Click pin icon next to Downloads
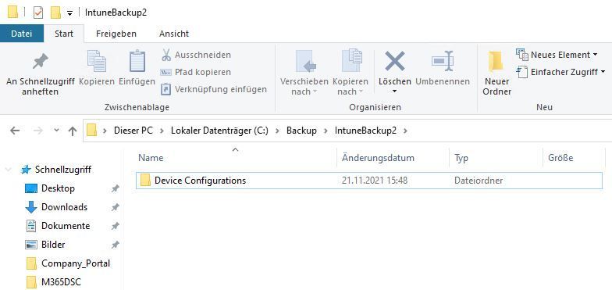This screenshot has width=612, height=290. 116,208
